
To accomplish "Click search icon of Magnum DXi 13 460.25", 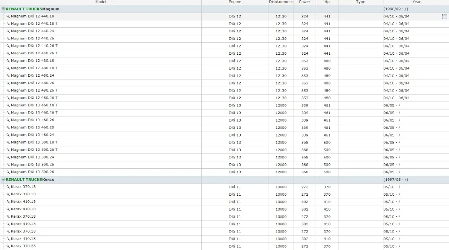I will click(x=8, y=128).
